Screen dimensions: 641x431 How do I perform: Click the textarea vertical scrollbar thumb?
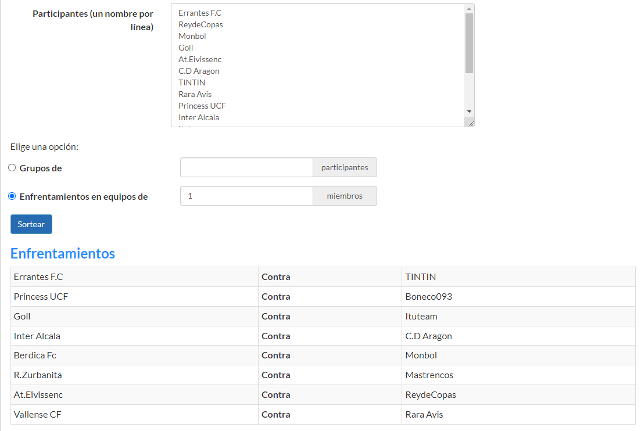pyautogui.click(x=469, y=43)
